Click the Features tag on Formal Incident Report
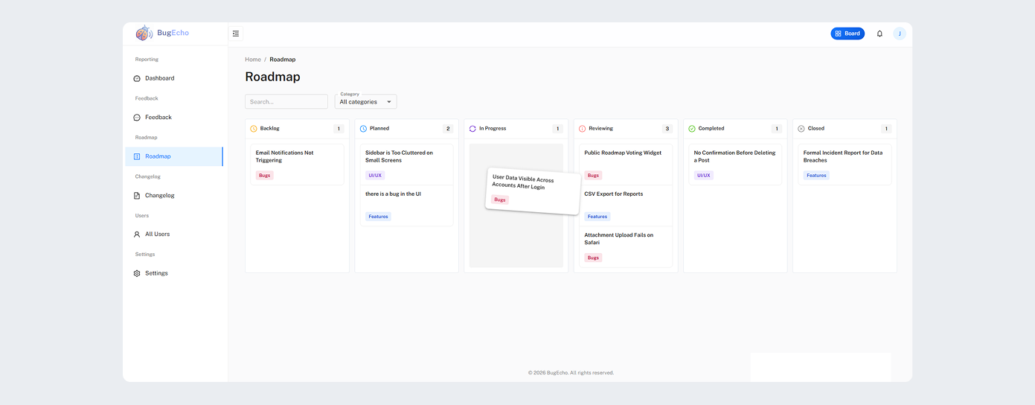This screenshot has width=1035, height=405. pos(816,176)
